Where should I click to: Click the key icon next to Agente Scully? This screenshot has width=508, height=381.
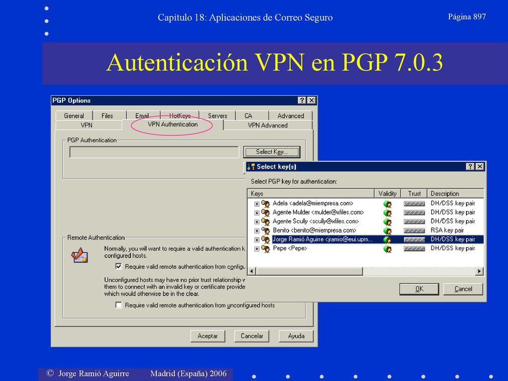tap(265, 222)
